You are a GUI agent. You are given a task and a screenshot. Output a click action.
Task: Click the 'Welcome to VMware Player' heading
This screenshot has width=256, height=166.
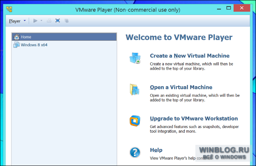[x=179, y=37]
